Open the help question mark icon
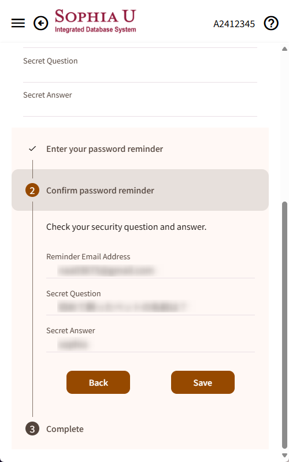Screen dimensions: 289x462 pos(271,23)
